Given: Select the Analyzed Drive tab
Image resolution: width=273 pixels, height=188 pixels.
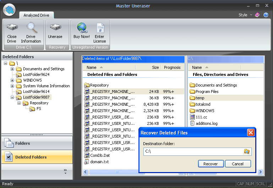Looking at the screenshot, I should point(37,15).
